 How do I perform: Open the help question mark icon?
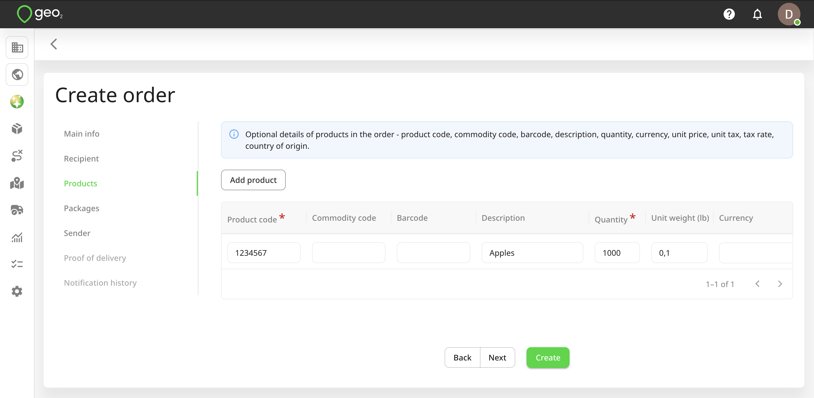click(x=729, y=14)
